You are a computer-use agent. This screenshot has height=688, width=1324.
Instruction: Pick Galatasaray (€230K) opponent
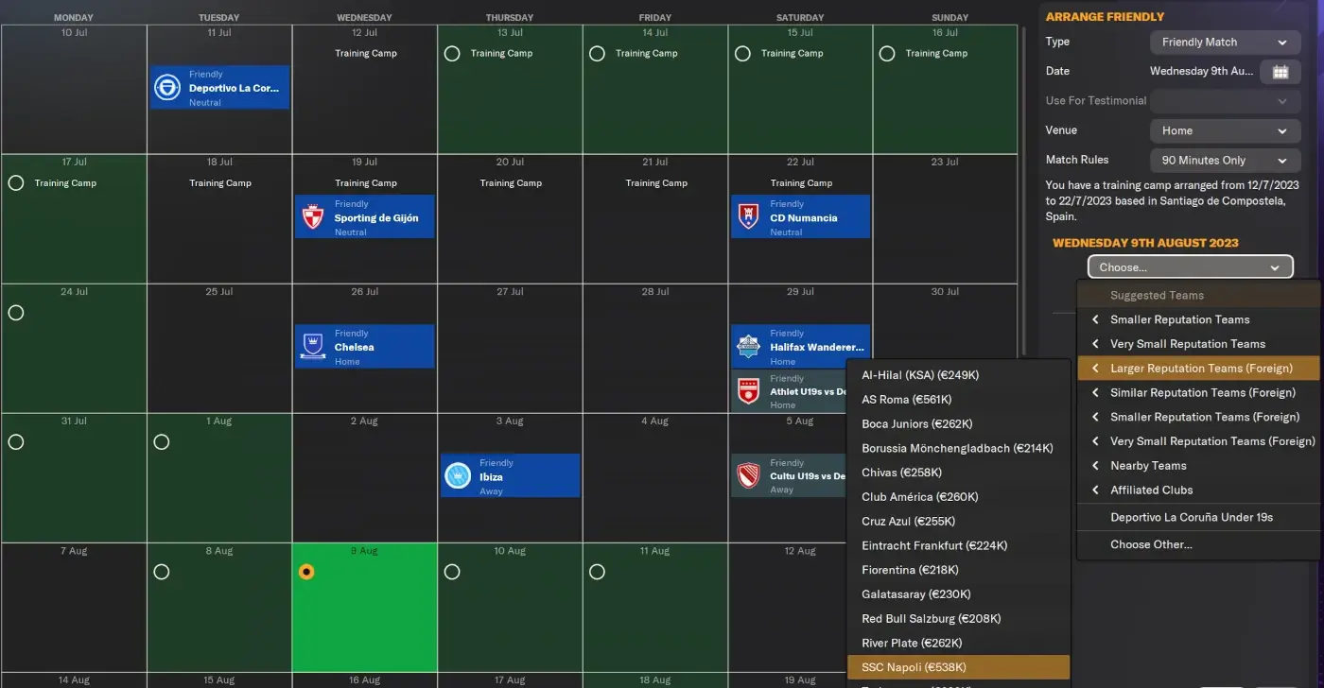click(x=959, y=594)
